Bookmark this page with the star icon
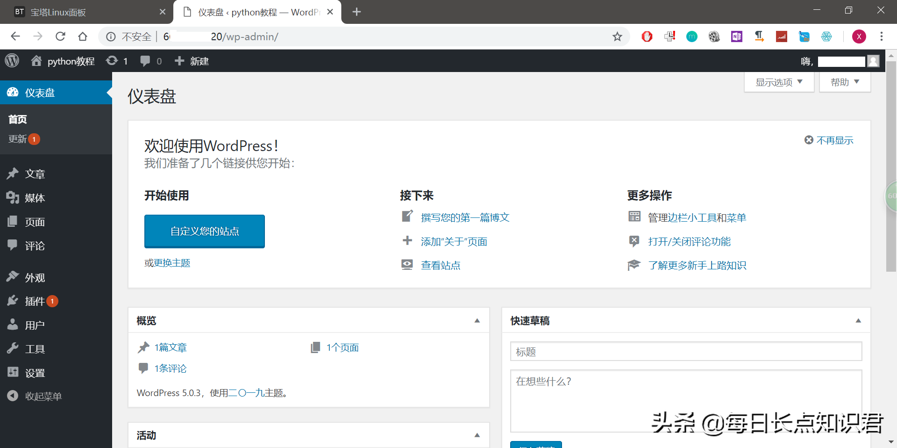The height and width of the screenshot is (448, 897). [x=617, y=36]
